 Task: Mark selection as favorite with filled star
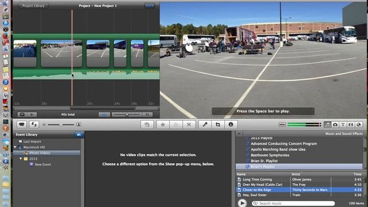163,125
